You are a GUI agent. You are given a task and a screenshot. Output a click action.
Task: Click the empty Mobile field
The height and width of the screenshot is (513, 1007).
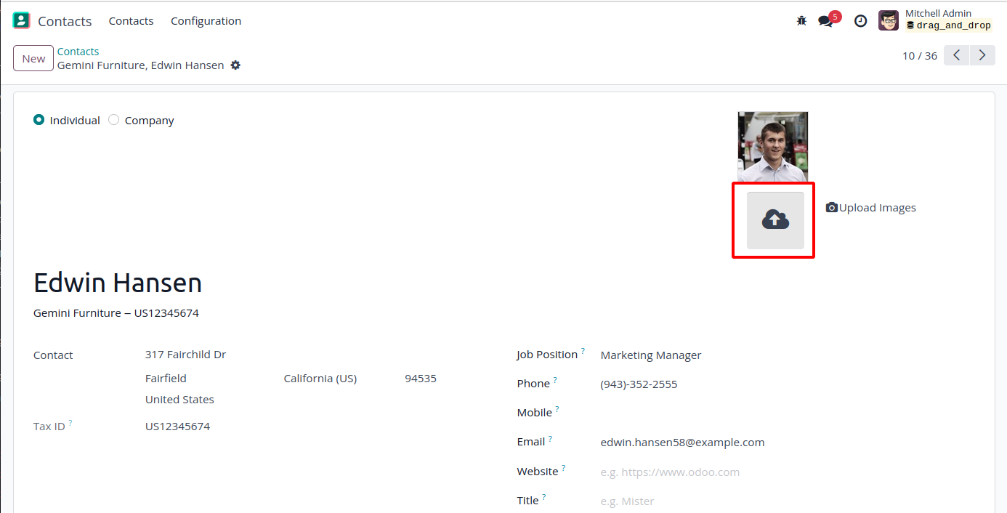(788, 413)
